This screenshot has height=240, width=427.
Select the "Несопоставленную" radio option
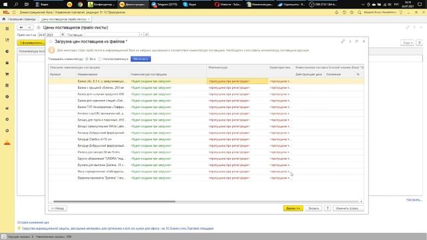pos(100,59)
